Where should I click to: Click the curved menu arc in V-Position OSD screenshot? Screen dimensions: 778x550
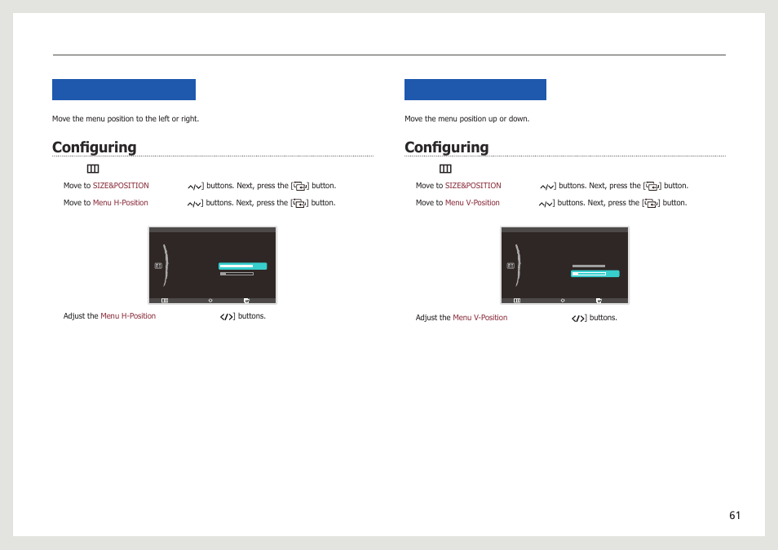(x=518, y=266)
